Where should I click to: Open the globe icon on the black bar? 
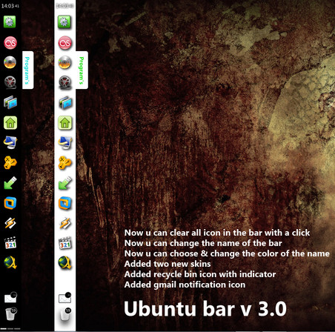[10, 262]
